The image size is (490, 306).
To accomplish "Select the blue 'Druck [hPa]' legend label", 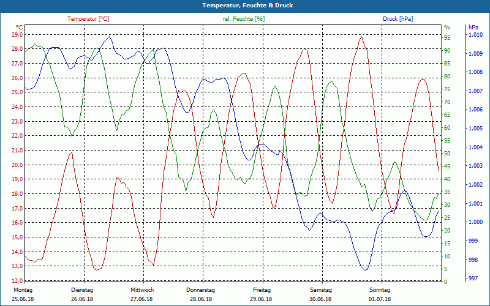I will [398, 19].
